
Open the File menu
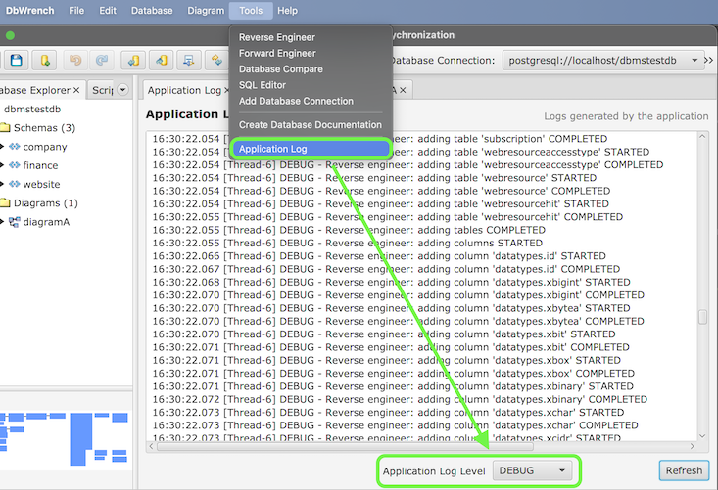pos(76,11)
